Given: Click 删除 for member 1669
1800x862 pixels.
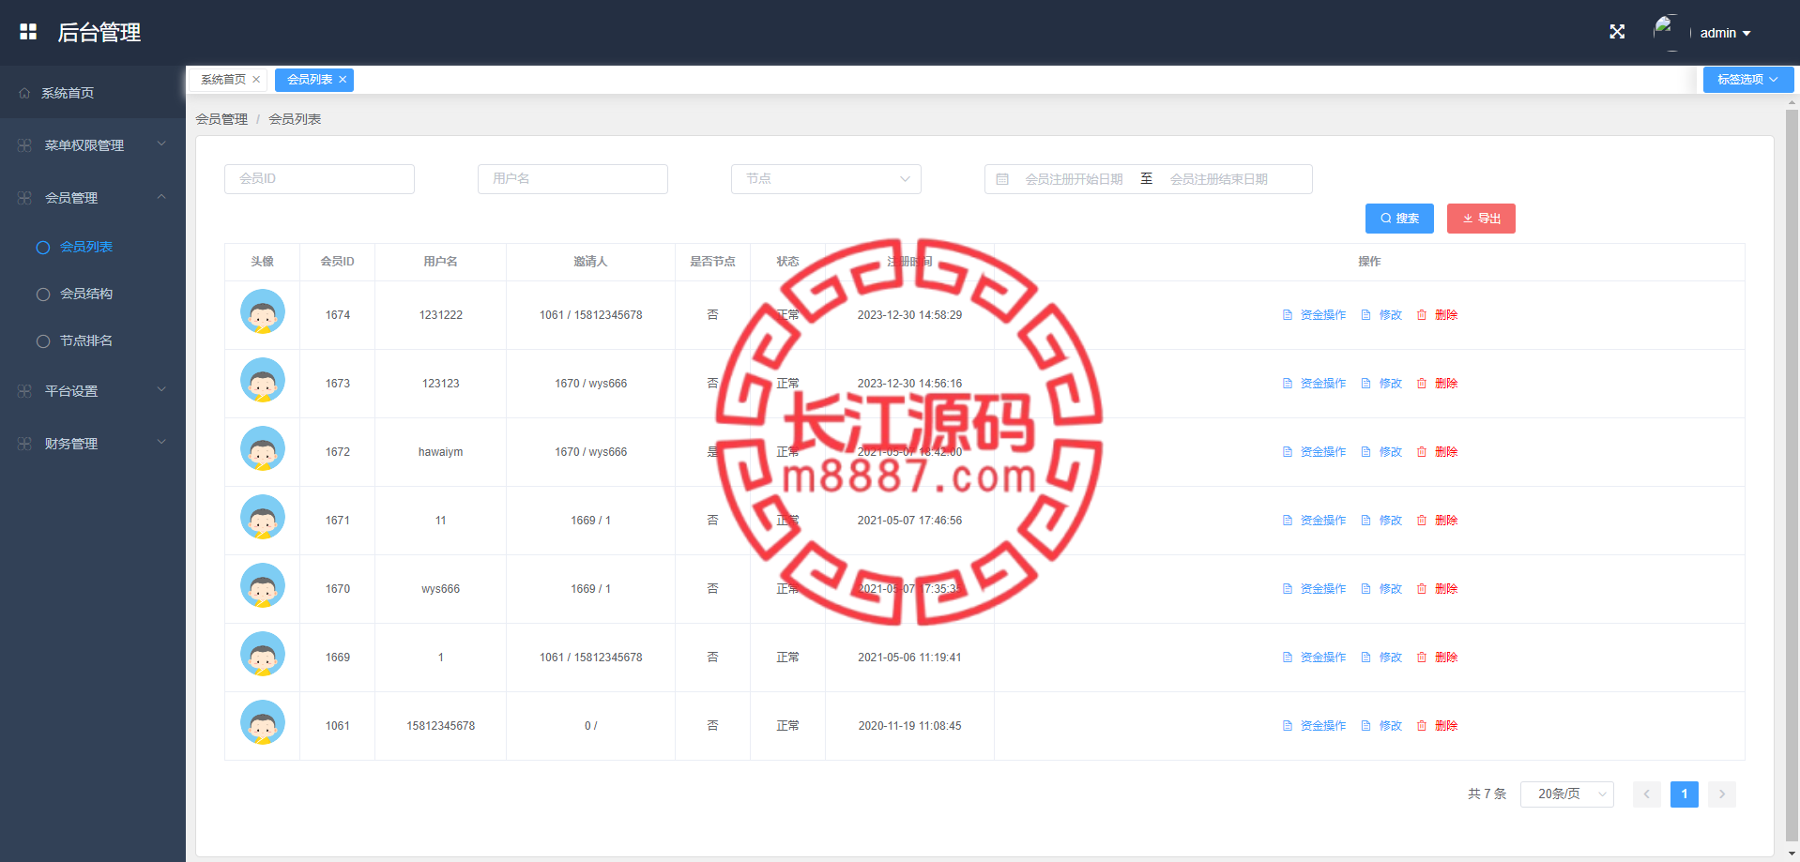Looking at the screenshot, I should click(x=1437, y=658).
